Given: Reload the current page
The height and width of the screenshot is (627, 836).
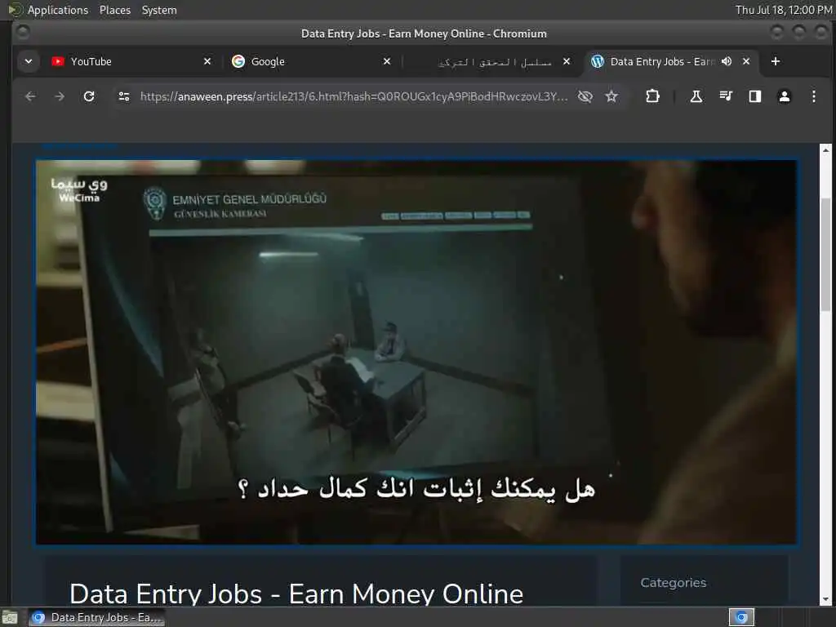Looking at the screenshot, I should click(89, 96).
